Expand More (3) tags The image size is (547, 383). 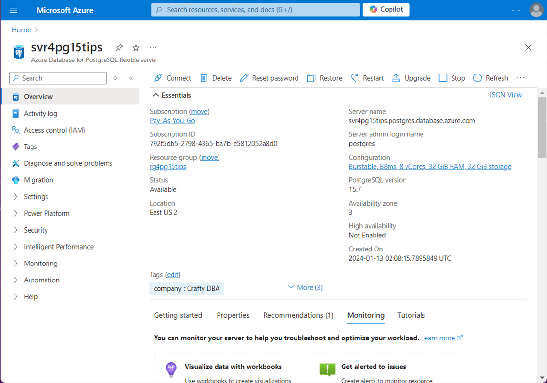pos(305,287)
